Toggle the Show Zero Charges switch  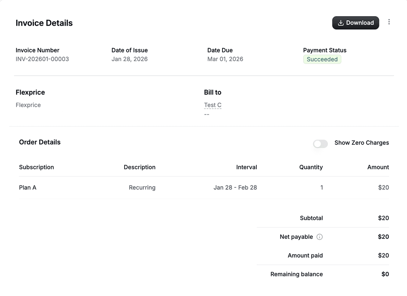click(320, 144)
